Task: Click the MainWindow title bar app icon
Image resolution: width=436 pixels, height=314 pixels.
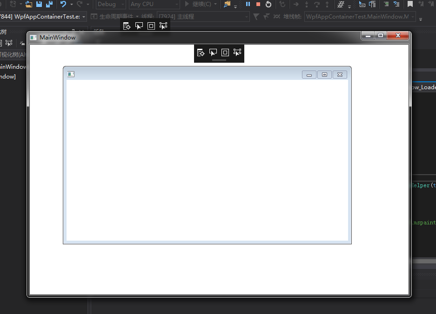Action: (x=34, y=38)
